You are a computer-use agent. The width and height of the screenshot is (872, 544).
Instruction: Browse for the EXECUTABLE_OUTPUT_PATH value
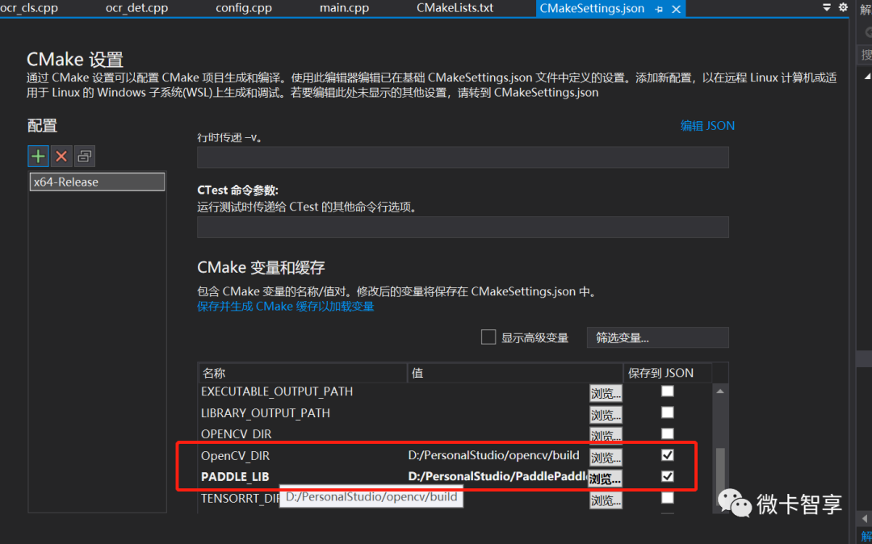tap(606, 393)
